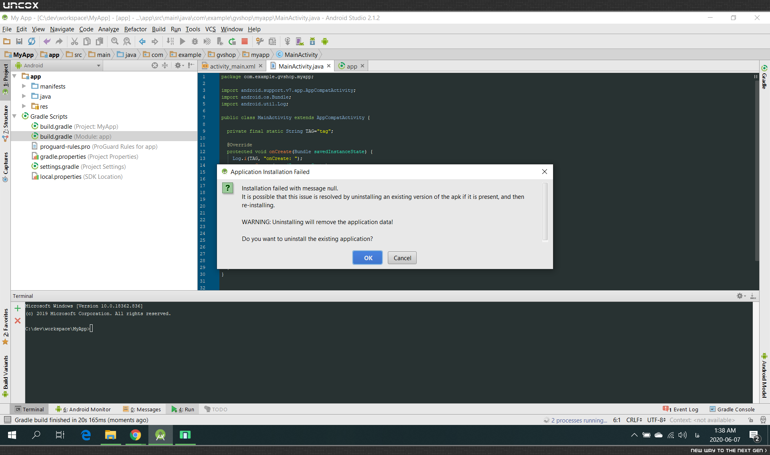Click the new terminal session plus icon
Screen dimensions: 770x455
pos(18,308)
